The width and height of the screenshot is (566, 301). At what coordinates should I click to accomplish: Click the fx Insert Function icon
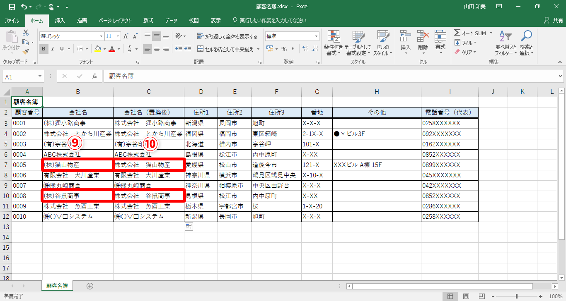pos(94,76)
